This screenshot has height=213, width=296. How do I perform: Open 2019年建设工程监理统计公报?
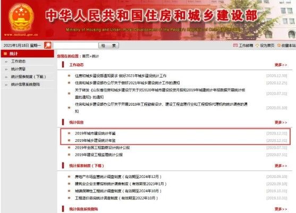coord(99,155)
